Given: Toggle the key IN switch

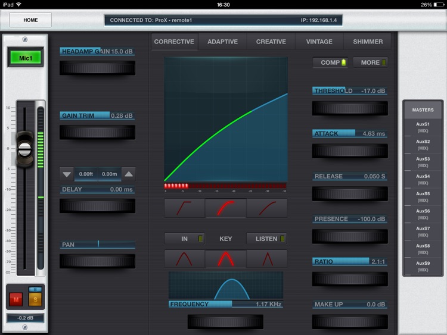Looking at the screenshot, I should coord(184,239).
